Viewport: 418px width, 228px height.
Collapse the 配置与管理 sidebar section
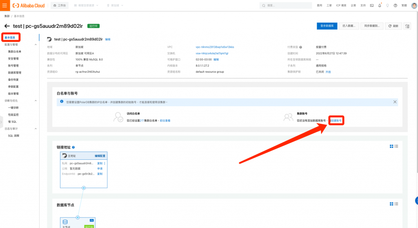click(x=36, y=45)
